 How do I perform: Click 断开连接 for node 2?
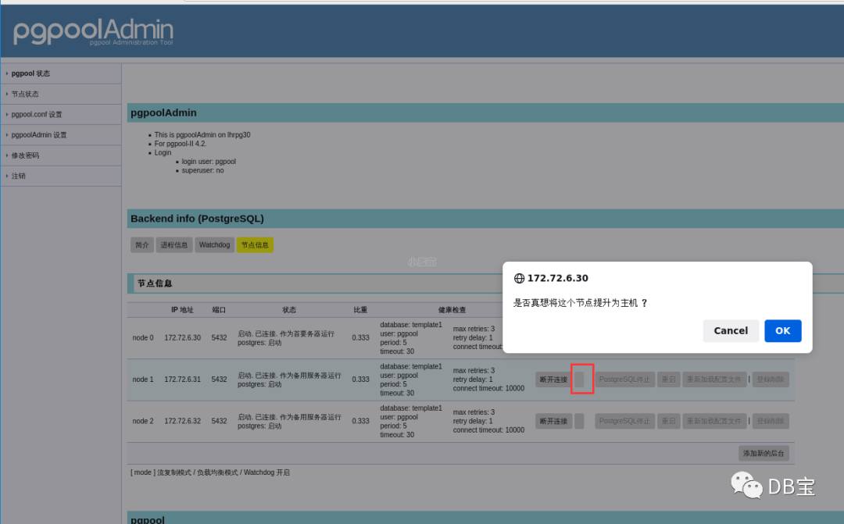[x=553, y=421]
